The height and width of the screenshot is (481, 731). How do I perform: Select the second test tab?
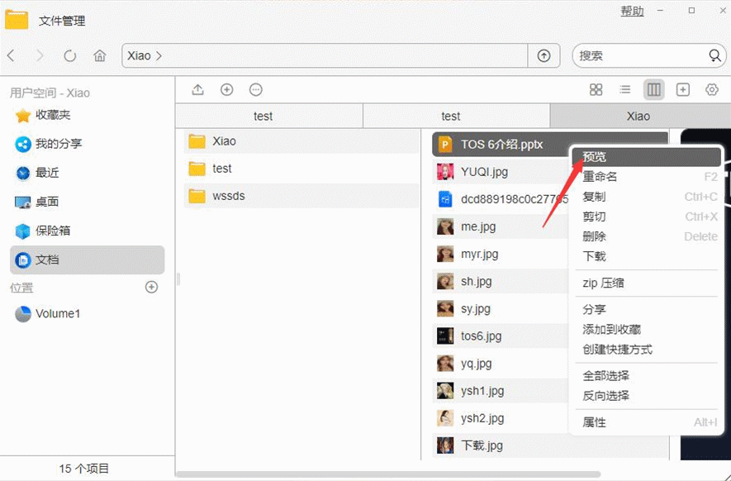pos(457,117)
